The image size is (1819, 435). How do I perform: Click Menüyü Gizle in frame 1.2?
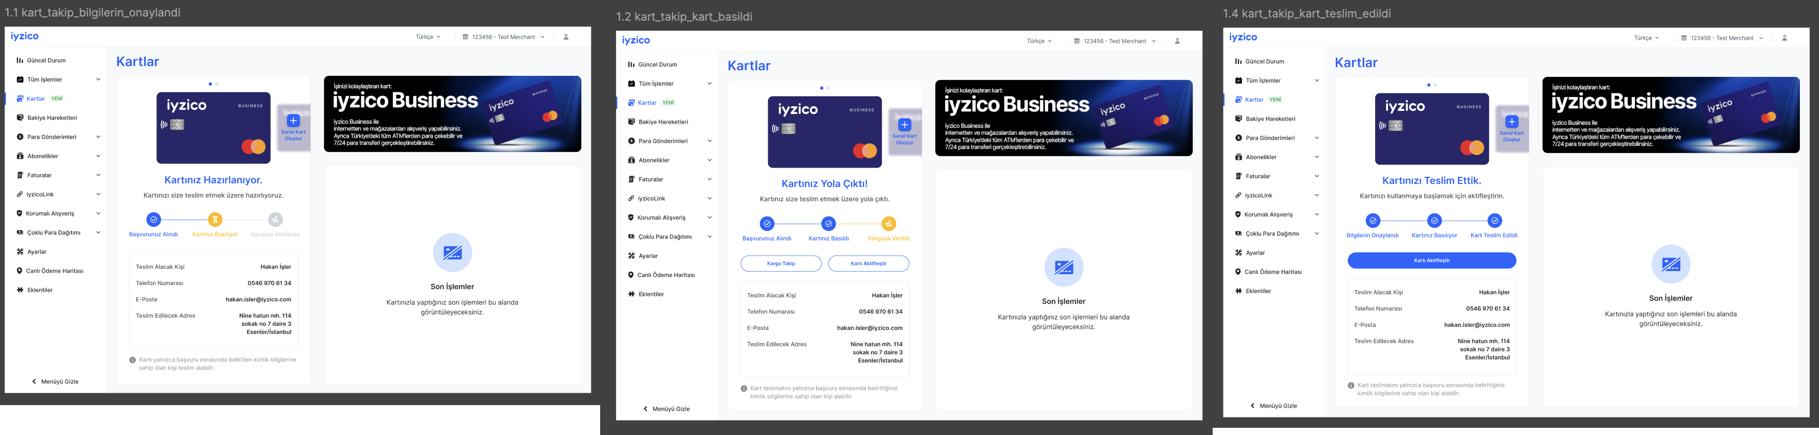pyautogui.click(x=667, y=409)
